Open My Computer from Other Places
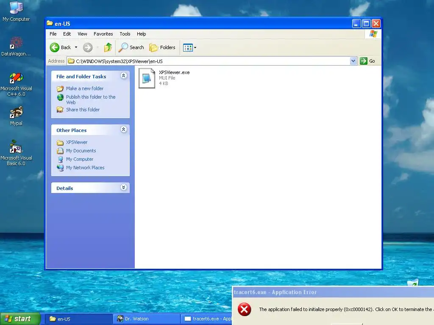Image resolution: width=434 pixels, height=325 pixels. point(79,159)
